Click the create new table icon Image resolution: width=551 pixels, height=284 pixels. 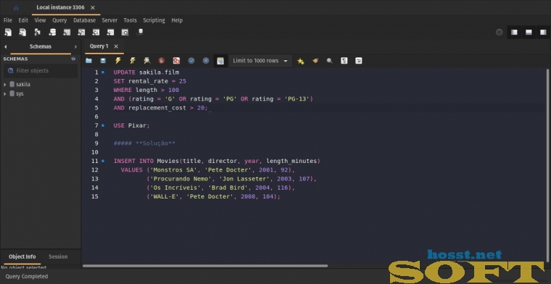[67, 33]
